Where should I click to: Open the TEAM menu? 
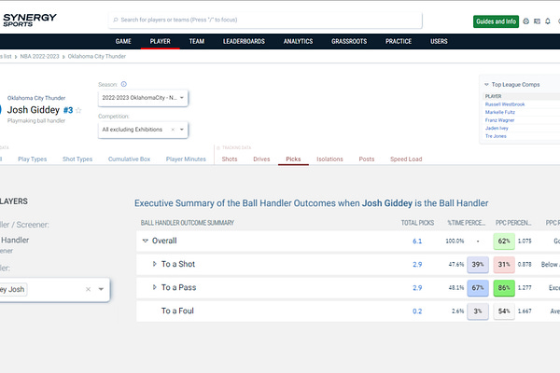point(197,41)
